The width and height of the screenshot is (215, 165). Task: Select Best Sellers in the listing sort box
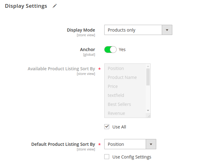tap(119, 104)
